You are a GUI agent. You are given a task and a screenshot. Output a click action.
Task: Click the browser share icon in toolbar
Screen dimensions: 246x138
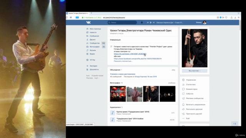tap(231, 18)
